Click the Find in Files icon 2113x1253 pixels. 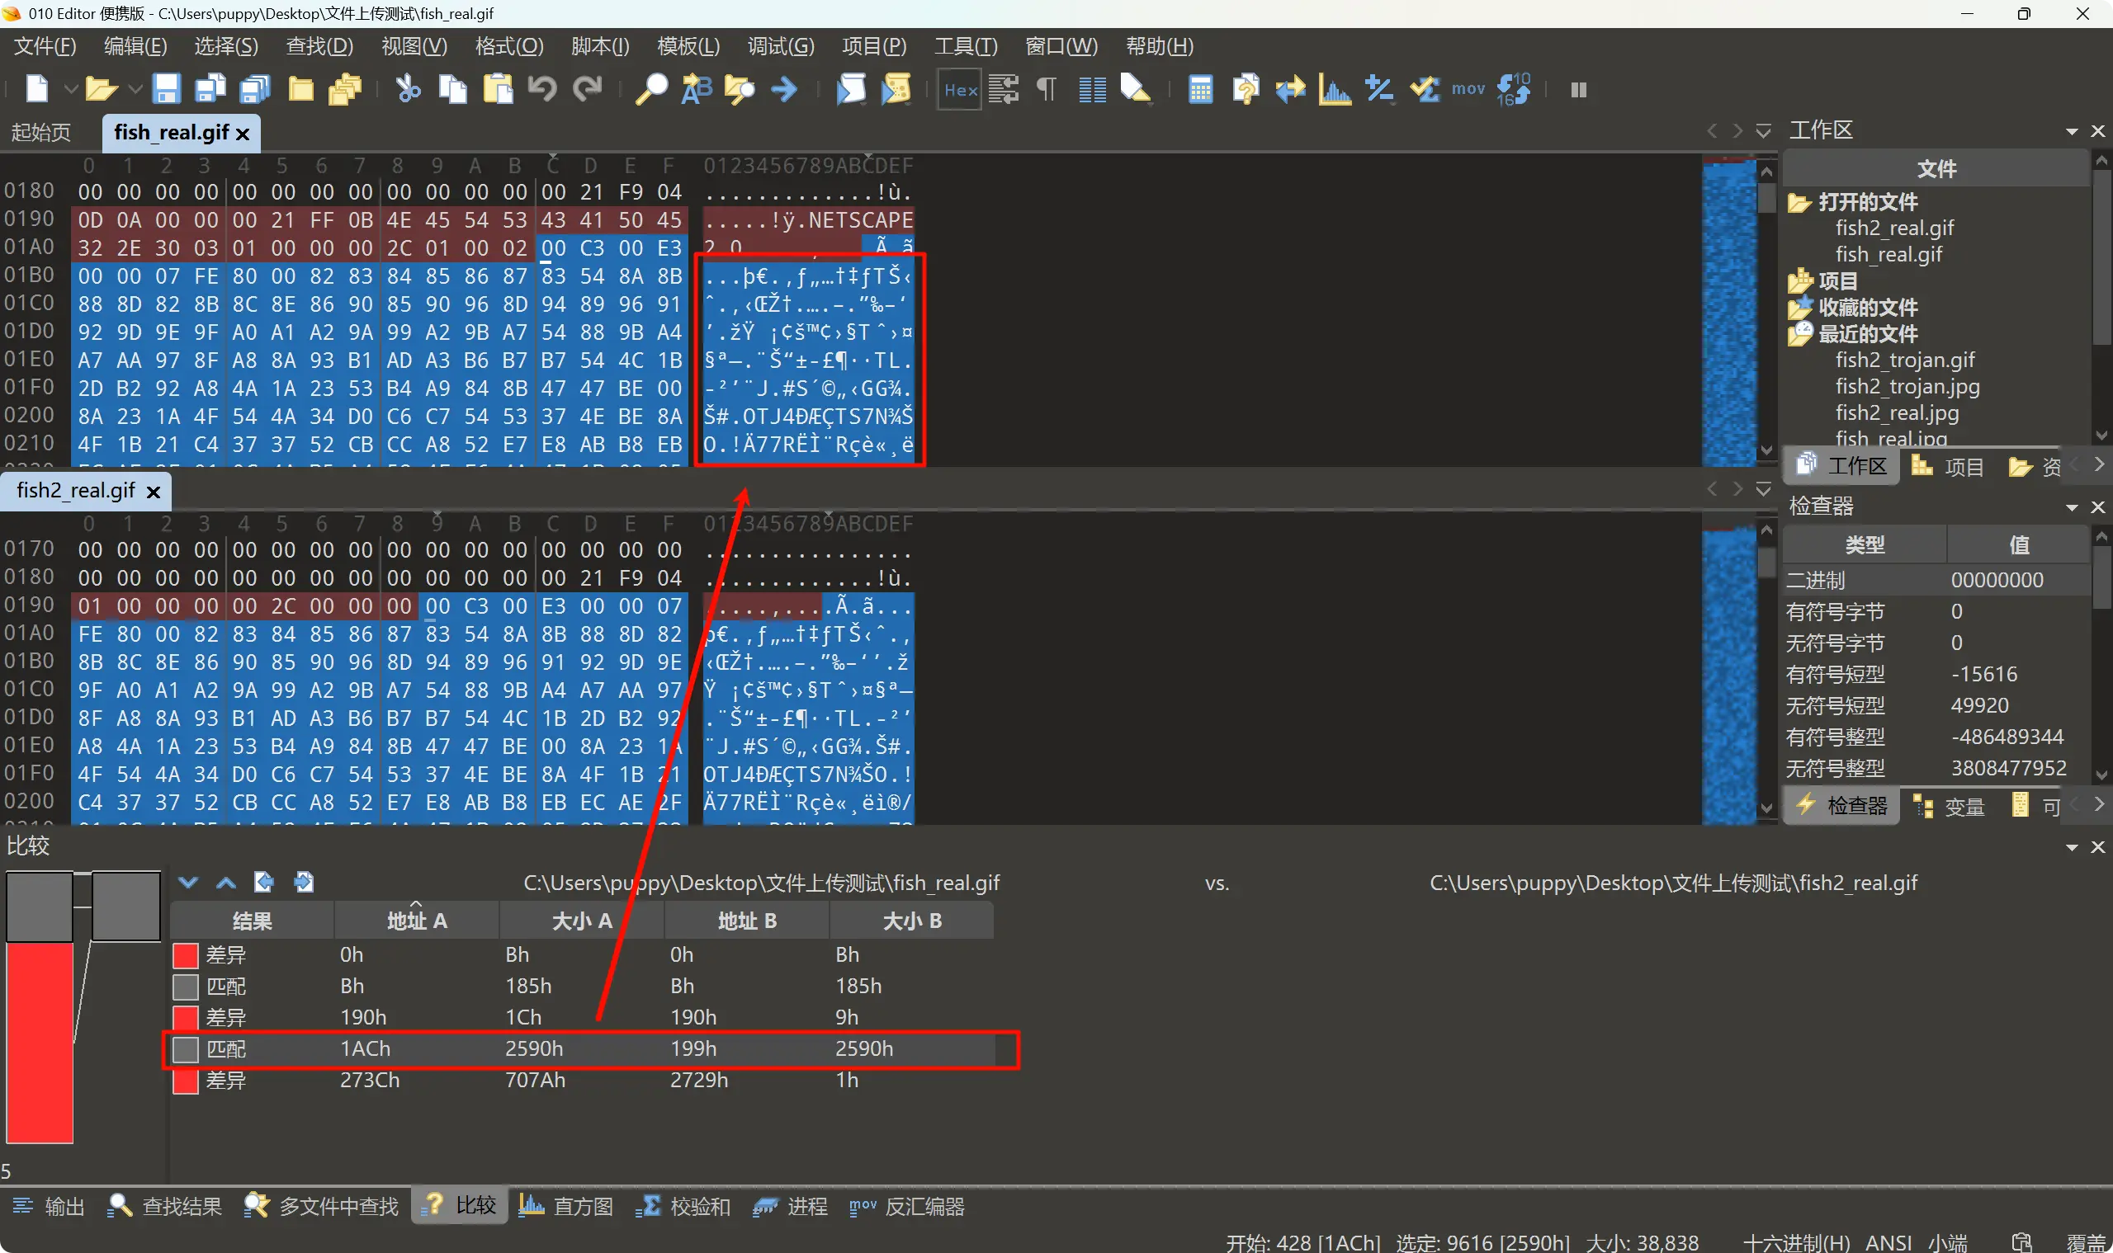[x=740, y=88]
